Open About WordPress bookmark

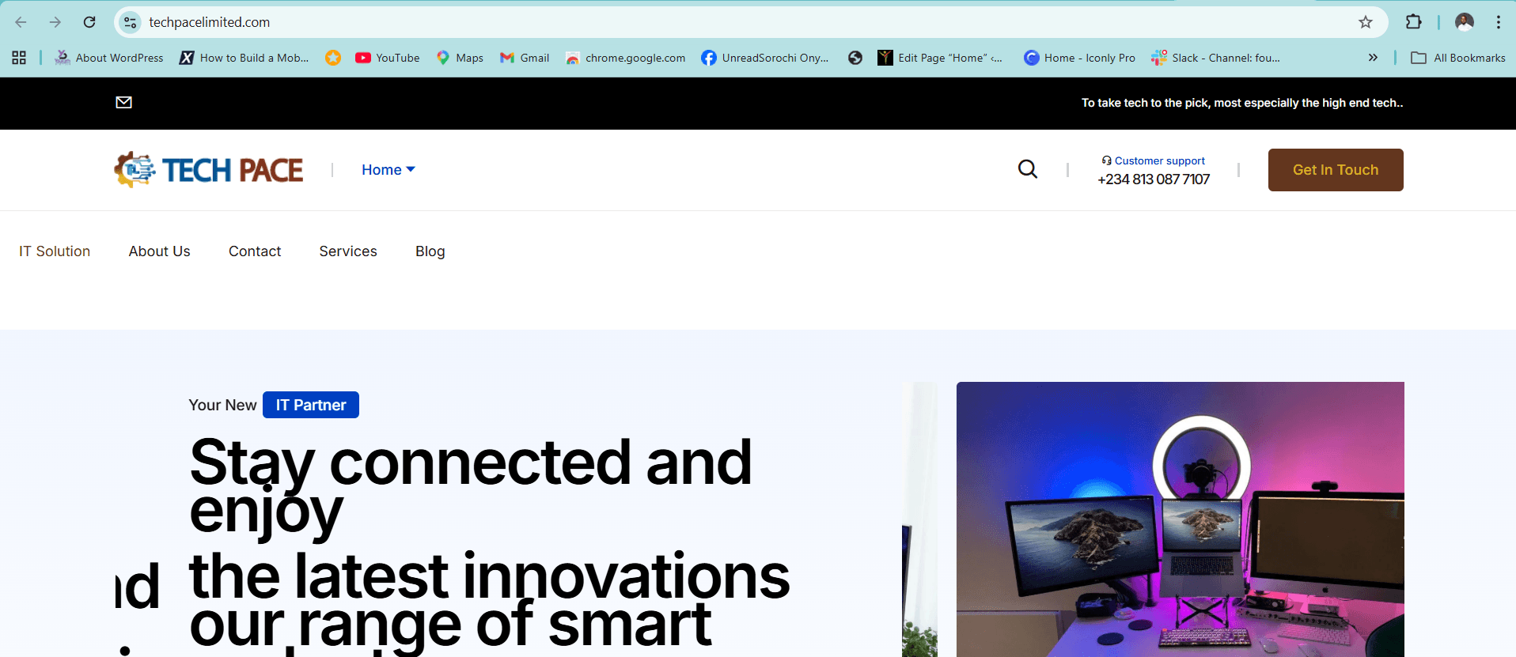pyautogui.click(x=109, y=58)
